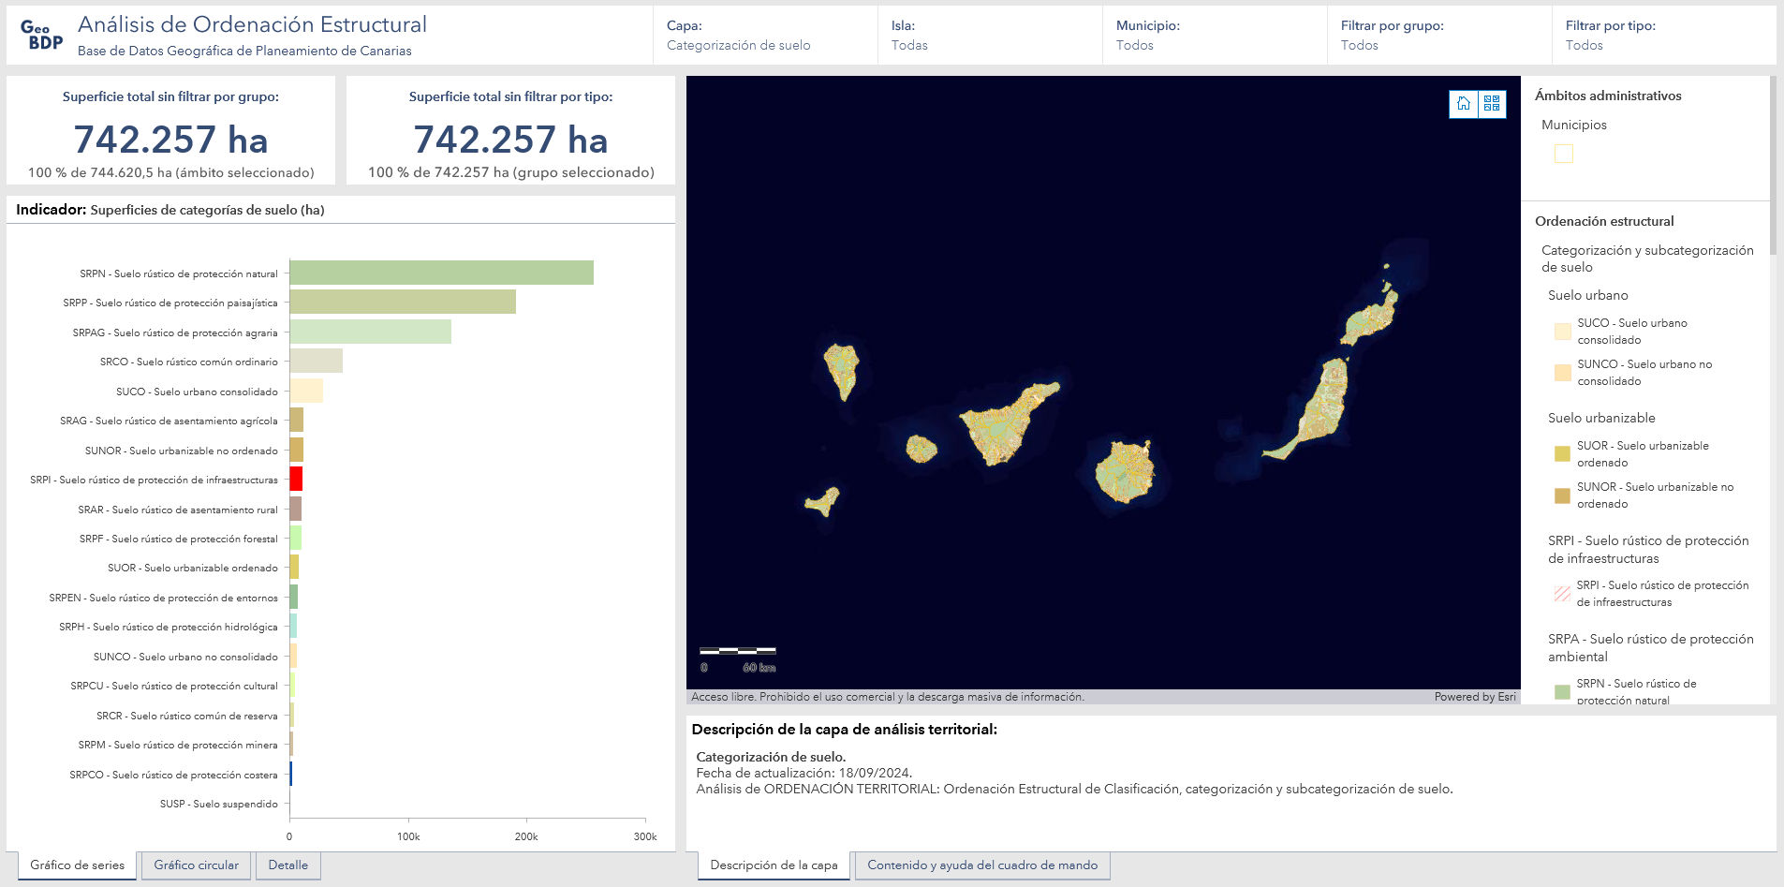Viewport: 1784px width, 887px height.
Task: Click the SUNCO legend color swatch
Action: coord(1563,373)
